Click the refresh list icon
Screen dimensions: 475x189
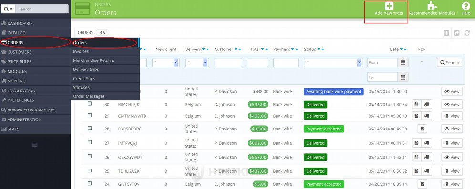click(467, 33)
